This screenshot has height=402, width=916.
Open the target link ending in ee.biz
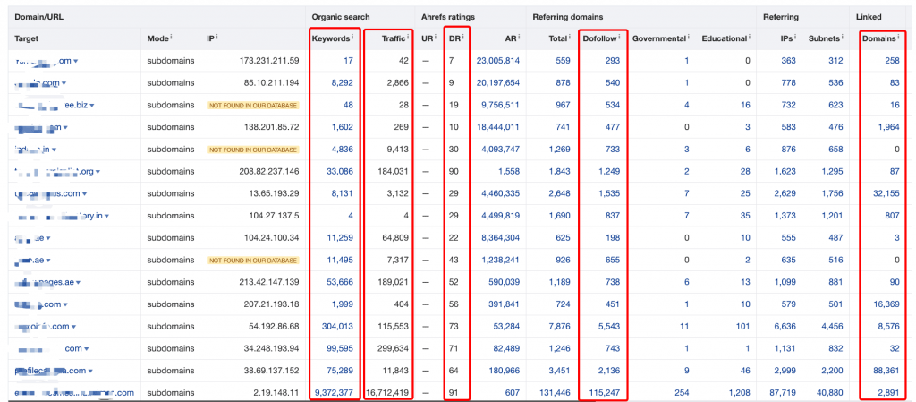(51, 106)
